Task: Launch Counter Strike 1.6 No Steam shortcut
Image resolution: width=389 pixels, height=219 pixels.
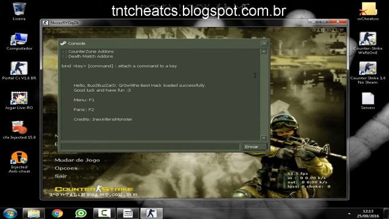Action: point(368,73)
